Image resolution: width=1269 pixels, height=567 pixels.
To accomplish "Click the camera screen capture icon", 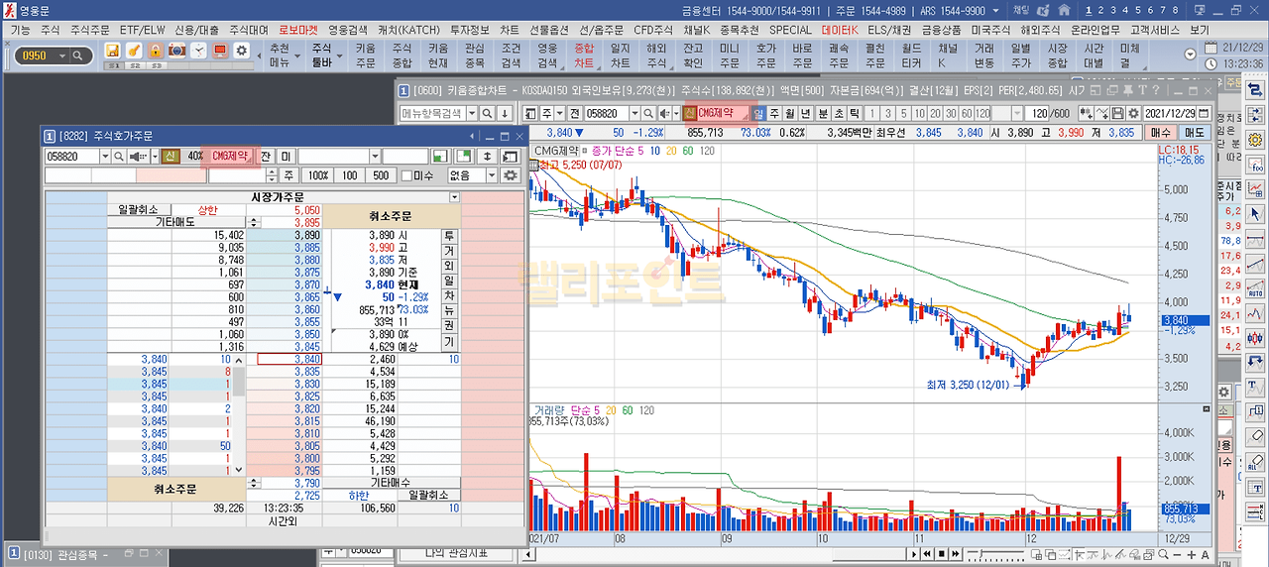I will pyautogui.click(x=176, y=50).
